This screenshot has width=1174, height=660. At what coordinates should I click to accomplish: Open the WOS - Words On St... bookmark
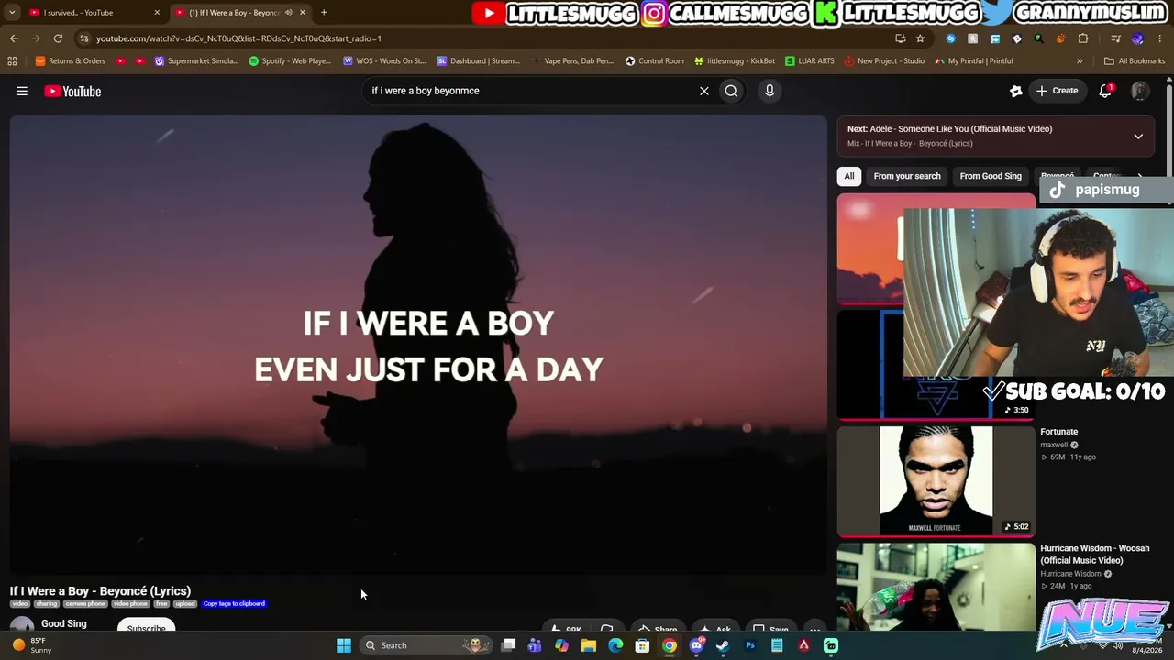(x=384, y=61)
